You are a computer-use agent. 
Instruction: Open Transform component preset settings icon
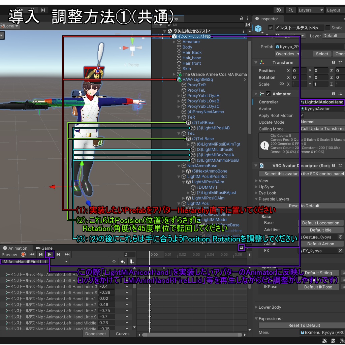(340, 62)
